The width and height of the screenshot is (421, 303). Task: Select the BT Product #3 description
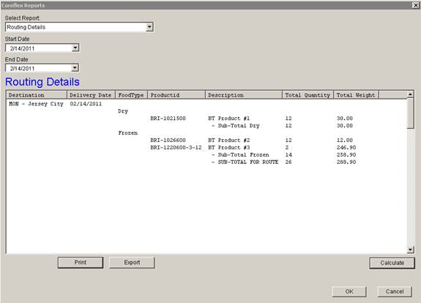coord(228,147)
